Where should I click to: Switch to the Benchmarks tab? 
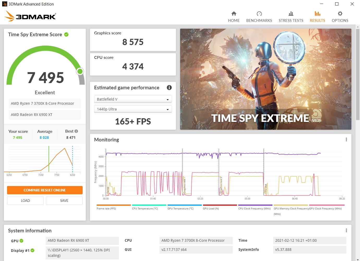259,17
